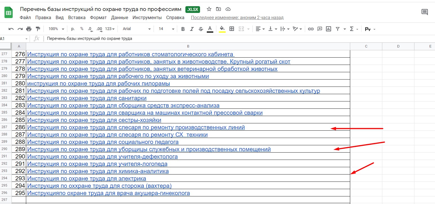Image resolution: width=435 pixels, height=204 pixels.
Task: Open the functions sigma menu
Action: point(353,29)
